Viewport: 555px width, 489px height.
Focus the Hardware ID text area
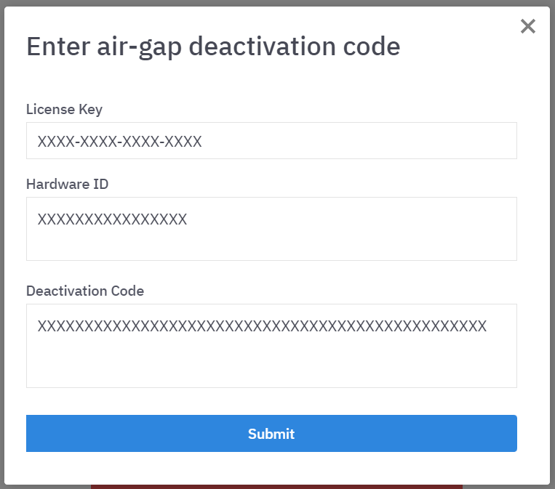[x=271, y=229]
